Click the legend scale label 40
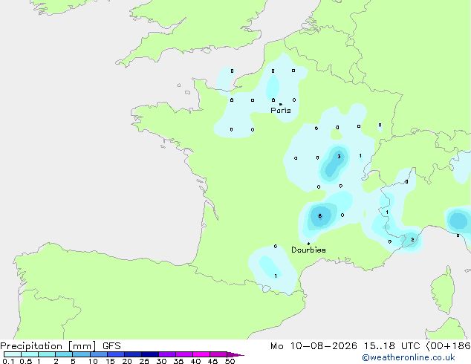The width and height of the screenshot is (471, 364). point(195,361)
